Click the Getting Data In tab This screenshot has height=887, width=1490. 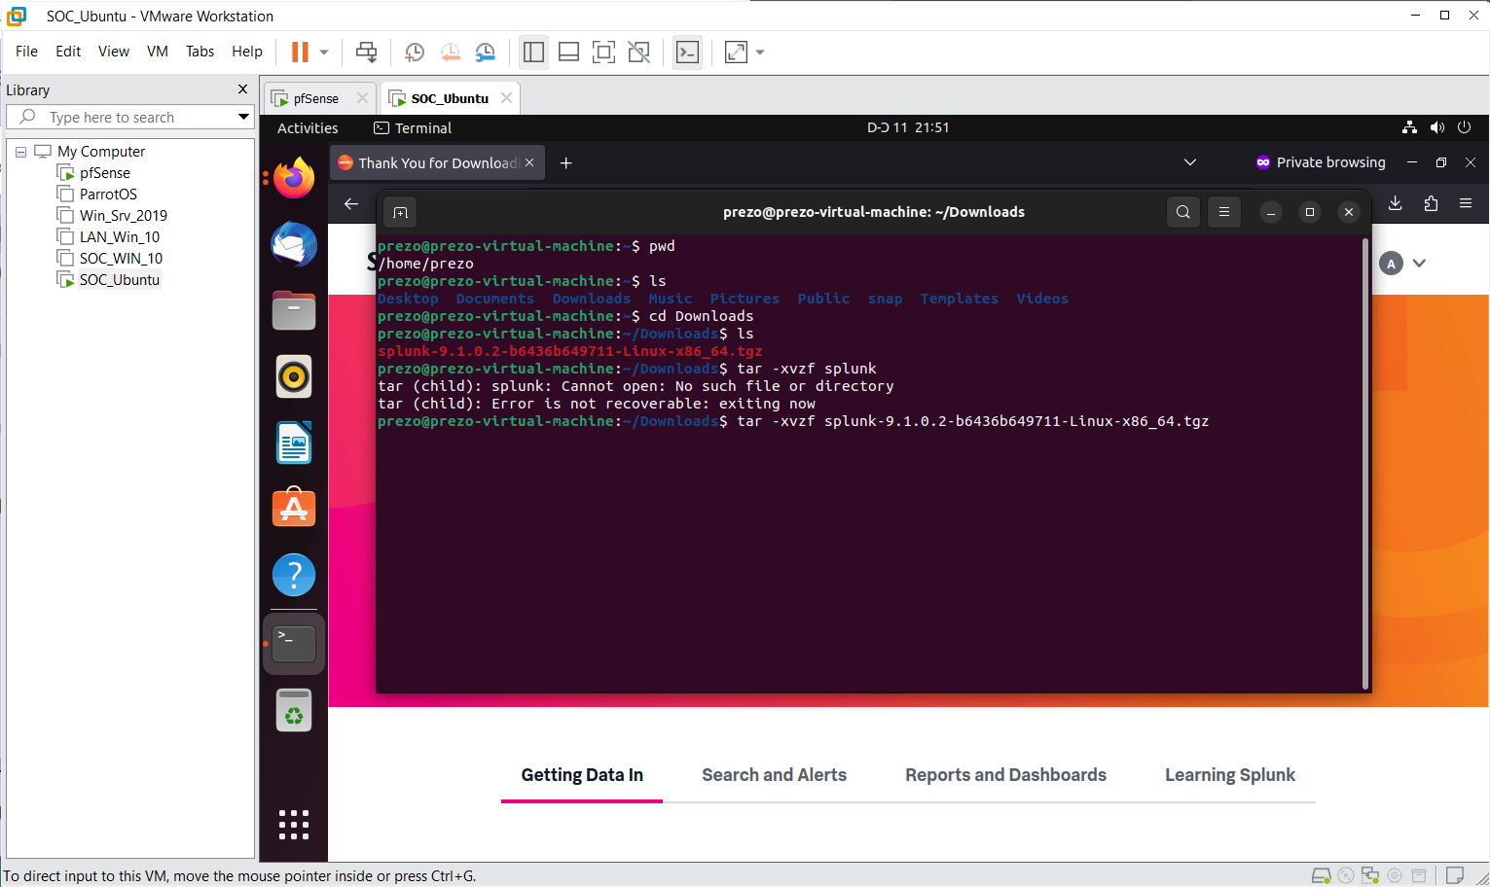pos(582,775)
